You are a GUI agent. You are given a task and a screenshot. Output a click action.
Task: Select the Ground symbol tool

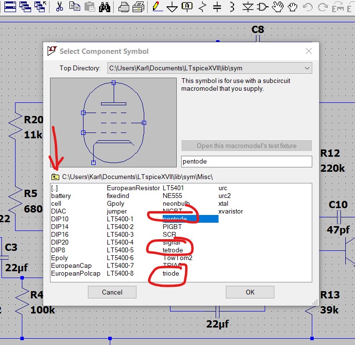pyautogui.click(x=172, y=7)
